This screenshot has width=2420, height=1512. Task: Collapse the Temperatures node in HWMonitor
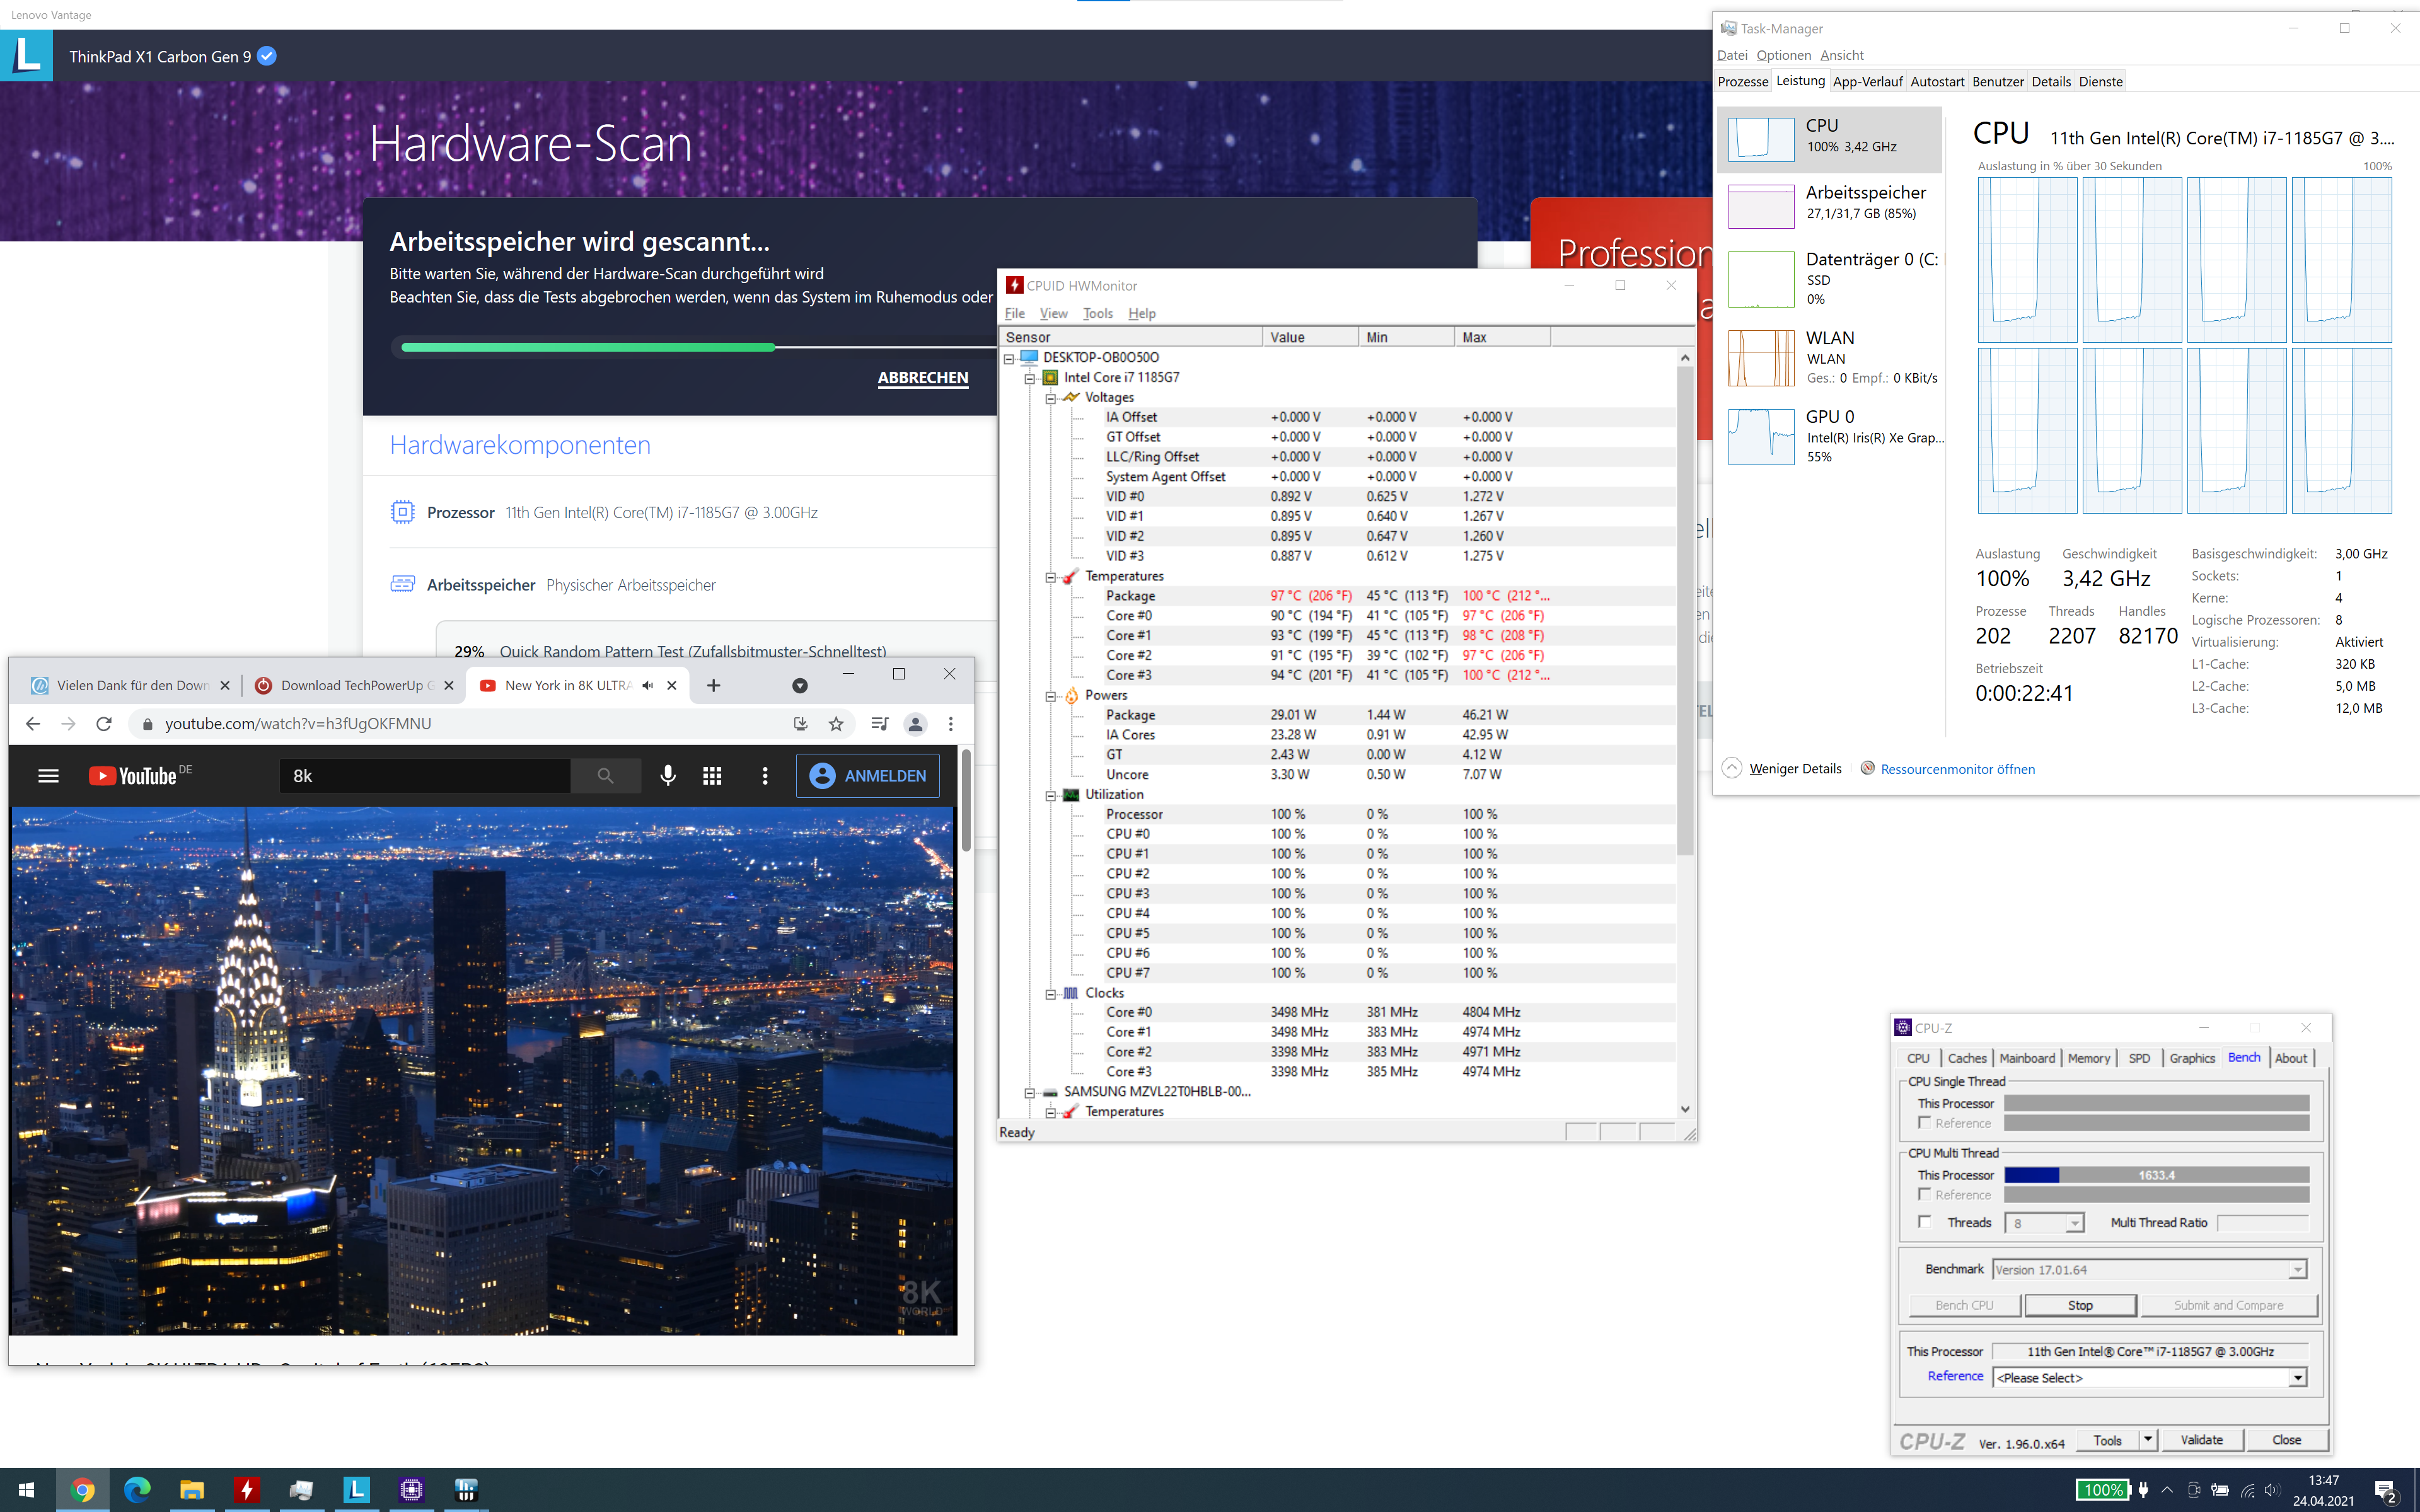(x=1051, y=577)
